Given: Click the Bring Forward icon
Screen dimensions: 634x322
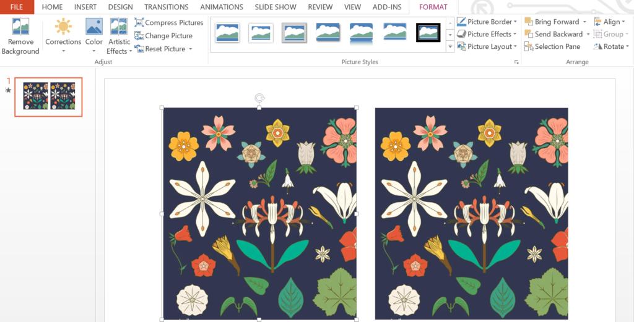Looking at the screenshot, I should pyautogui.click(x=529, y=22).
